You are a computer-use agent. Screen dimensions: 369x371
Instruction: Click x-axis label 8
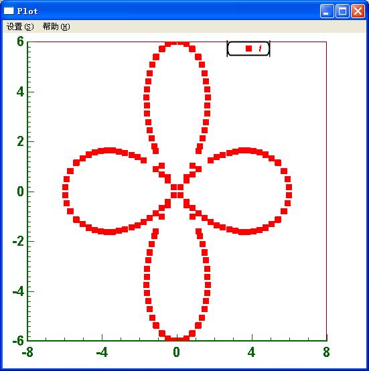coord(326,352)
